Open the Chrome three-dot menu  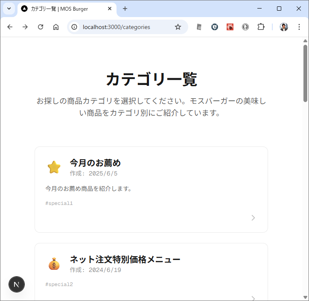pyautogui.click(x=299, y=27)
